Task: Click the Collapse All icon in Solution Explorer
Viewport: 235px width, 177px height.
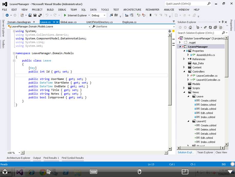Action: tap(215, 28)
